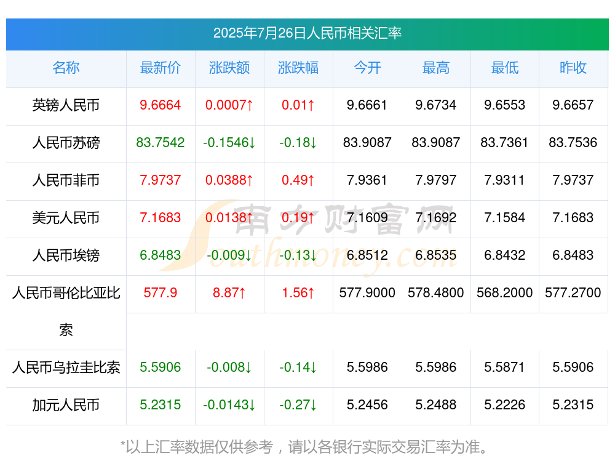Click high value 578.4800
Screen dimensions: 615x466
[436, 292]
